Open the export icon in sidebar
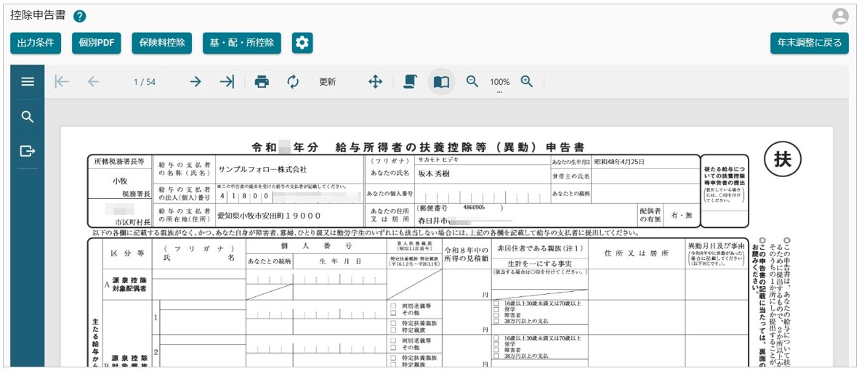The width and height of the screenshot is (859, 371). click(x=28, y=150)
